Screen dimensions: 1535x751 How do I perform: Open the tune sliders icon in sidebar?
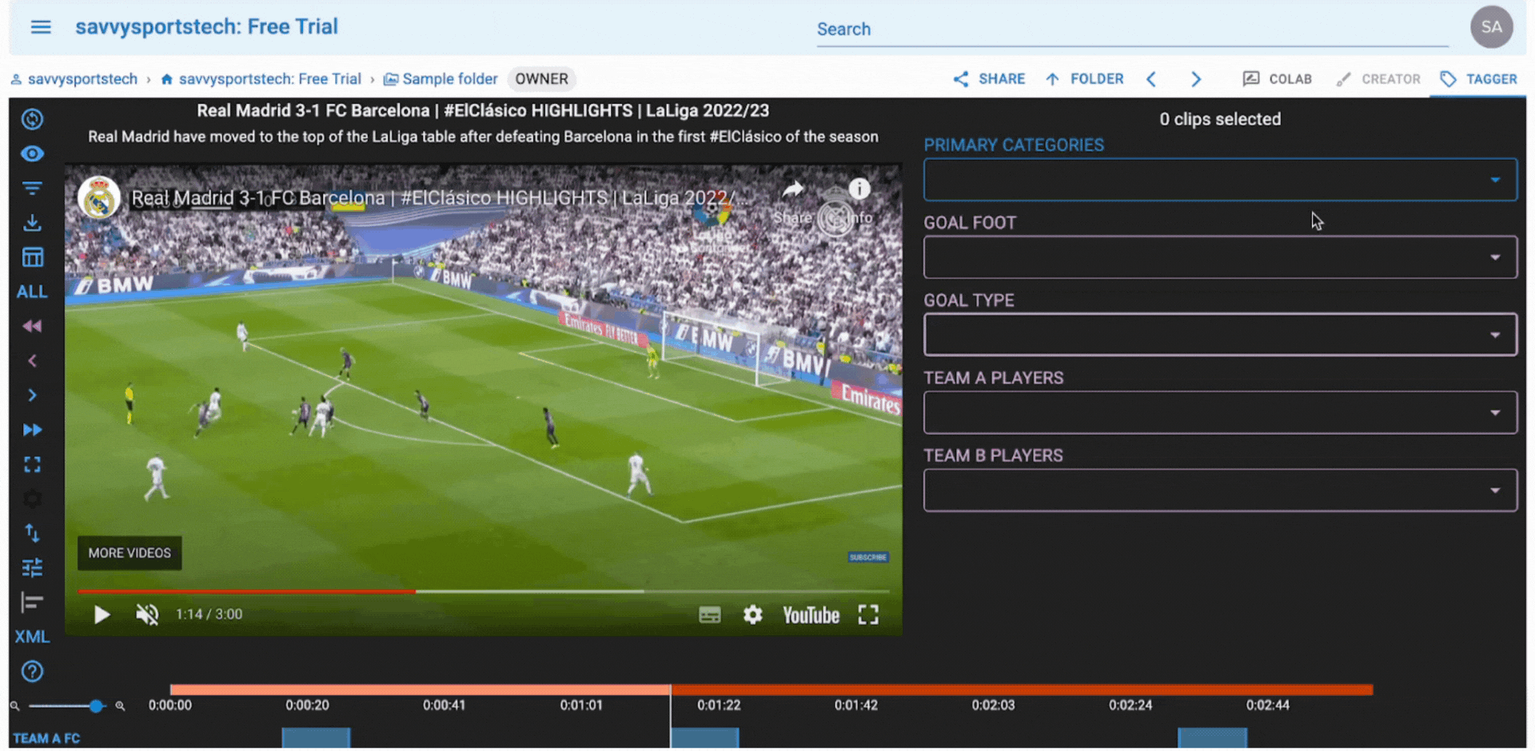click(x=32, y=568)
